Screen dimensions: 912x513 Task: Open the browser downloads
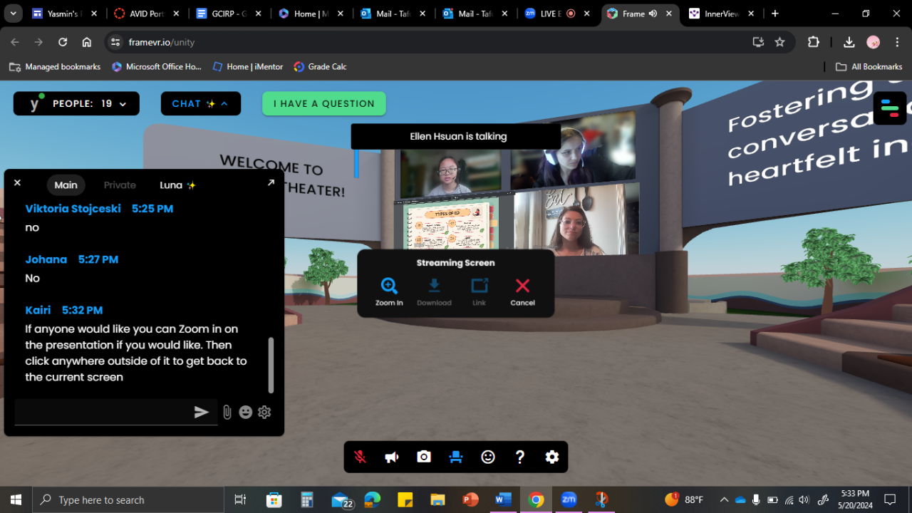tap(849, 42)
